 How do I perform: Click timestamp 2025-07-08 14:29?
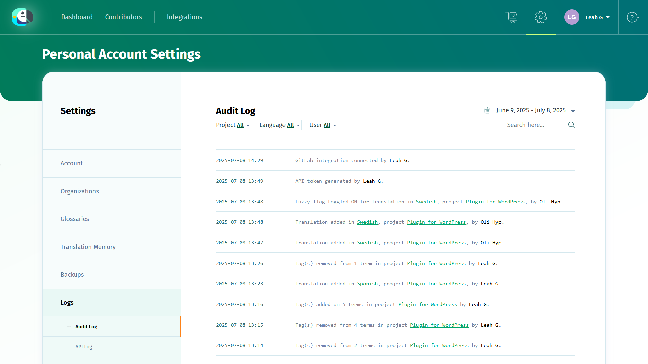click(x=240, y=160)
